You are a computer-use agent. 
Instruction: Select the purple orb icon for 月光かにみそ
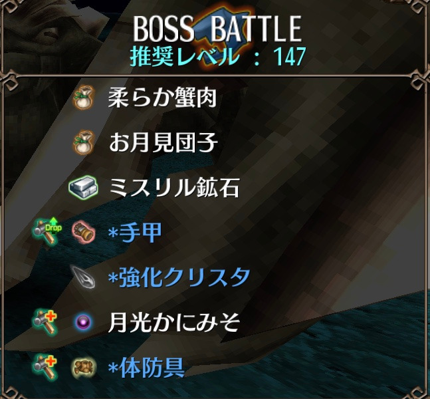pos(83,322)
